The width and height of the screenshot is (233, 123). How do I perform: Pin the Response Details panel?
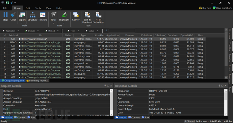(219, 86)
